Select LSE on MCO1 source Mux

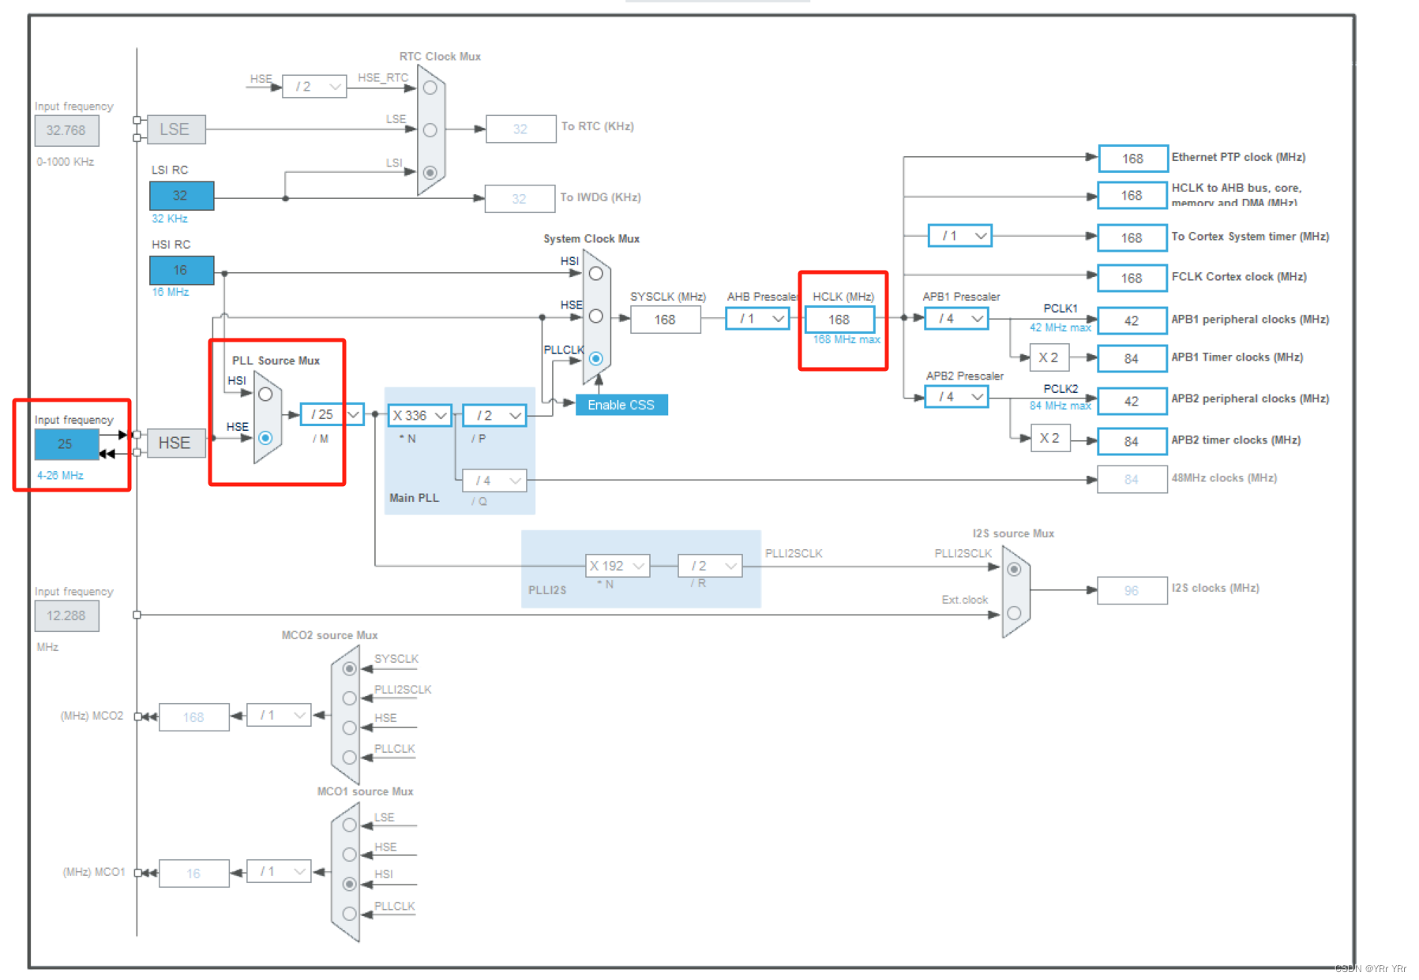(x=349, y=825)
